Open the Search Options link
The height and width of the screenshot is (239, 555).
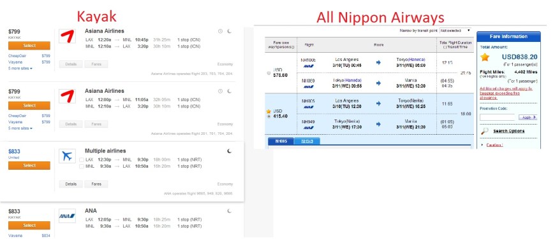tap(509, 131)
